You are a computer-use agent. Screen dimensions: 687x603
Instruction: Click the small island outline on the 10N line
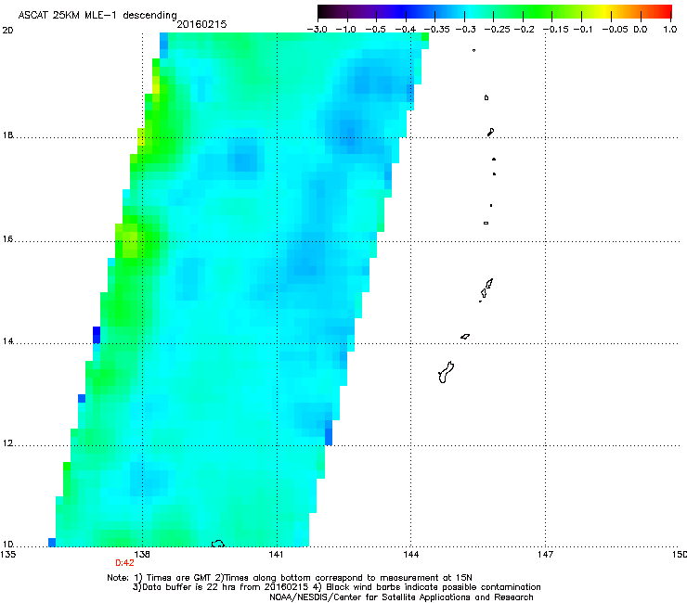coord(218,544)
